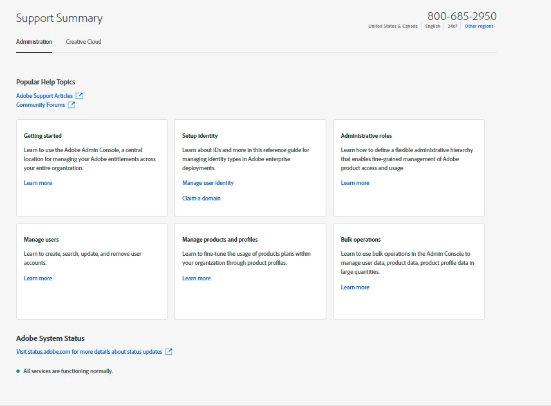Open Community Forums link
The width and height of the screenshot is (551, 406).
click(41, 105)
